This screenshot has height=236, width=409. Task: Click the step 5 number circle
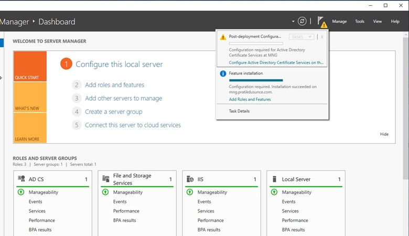77,125
